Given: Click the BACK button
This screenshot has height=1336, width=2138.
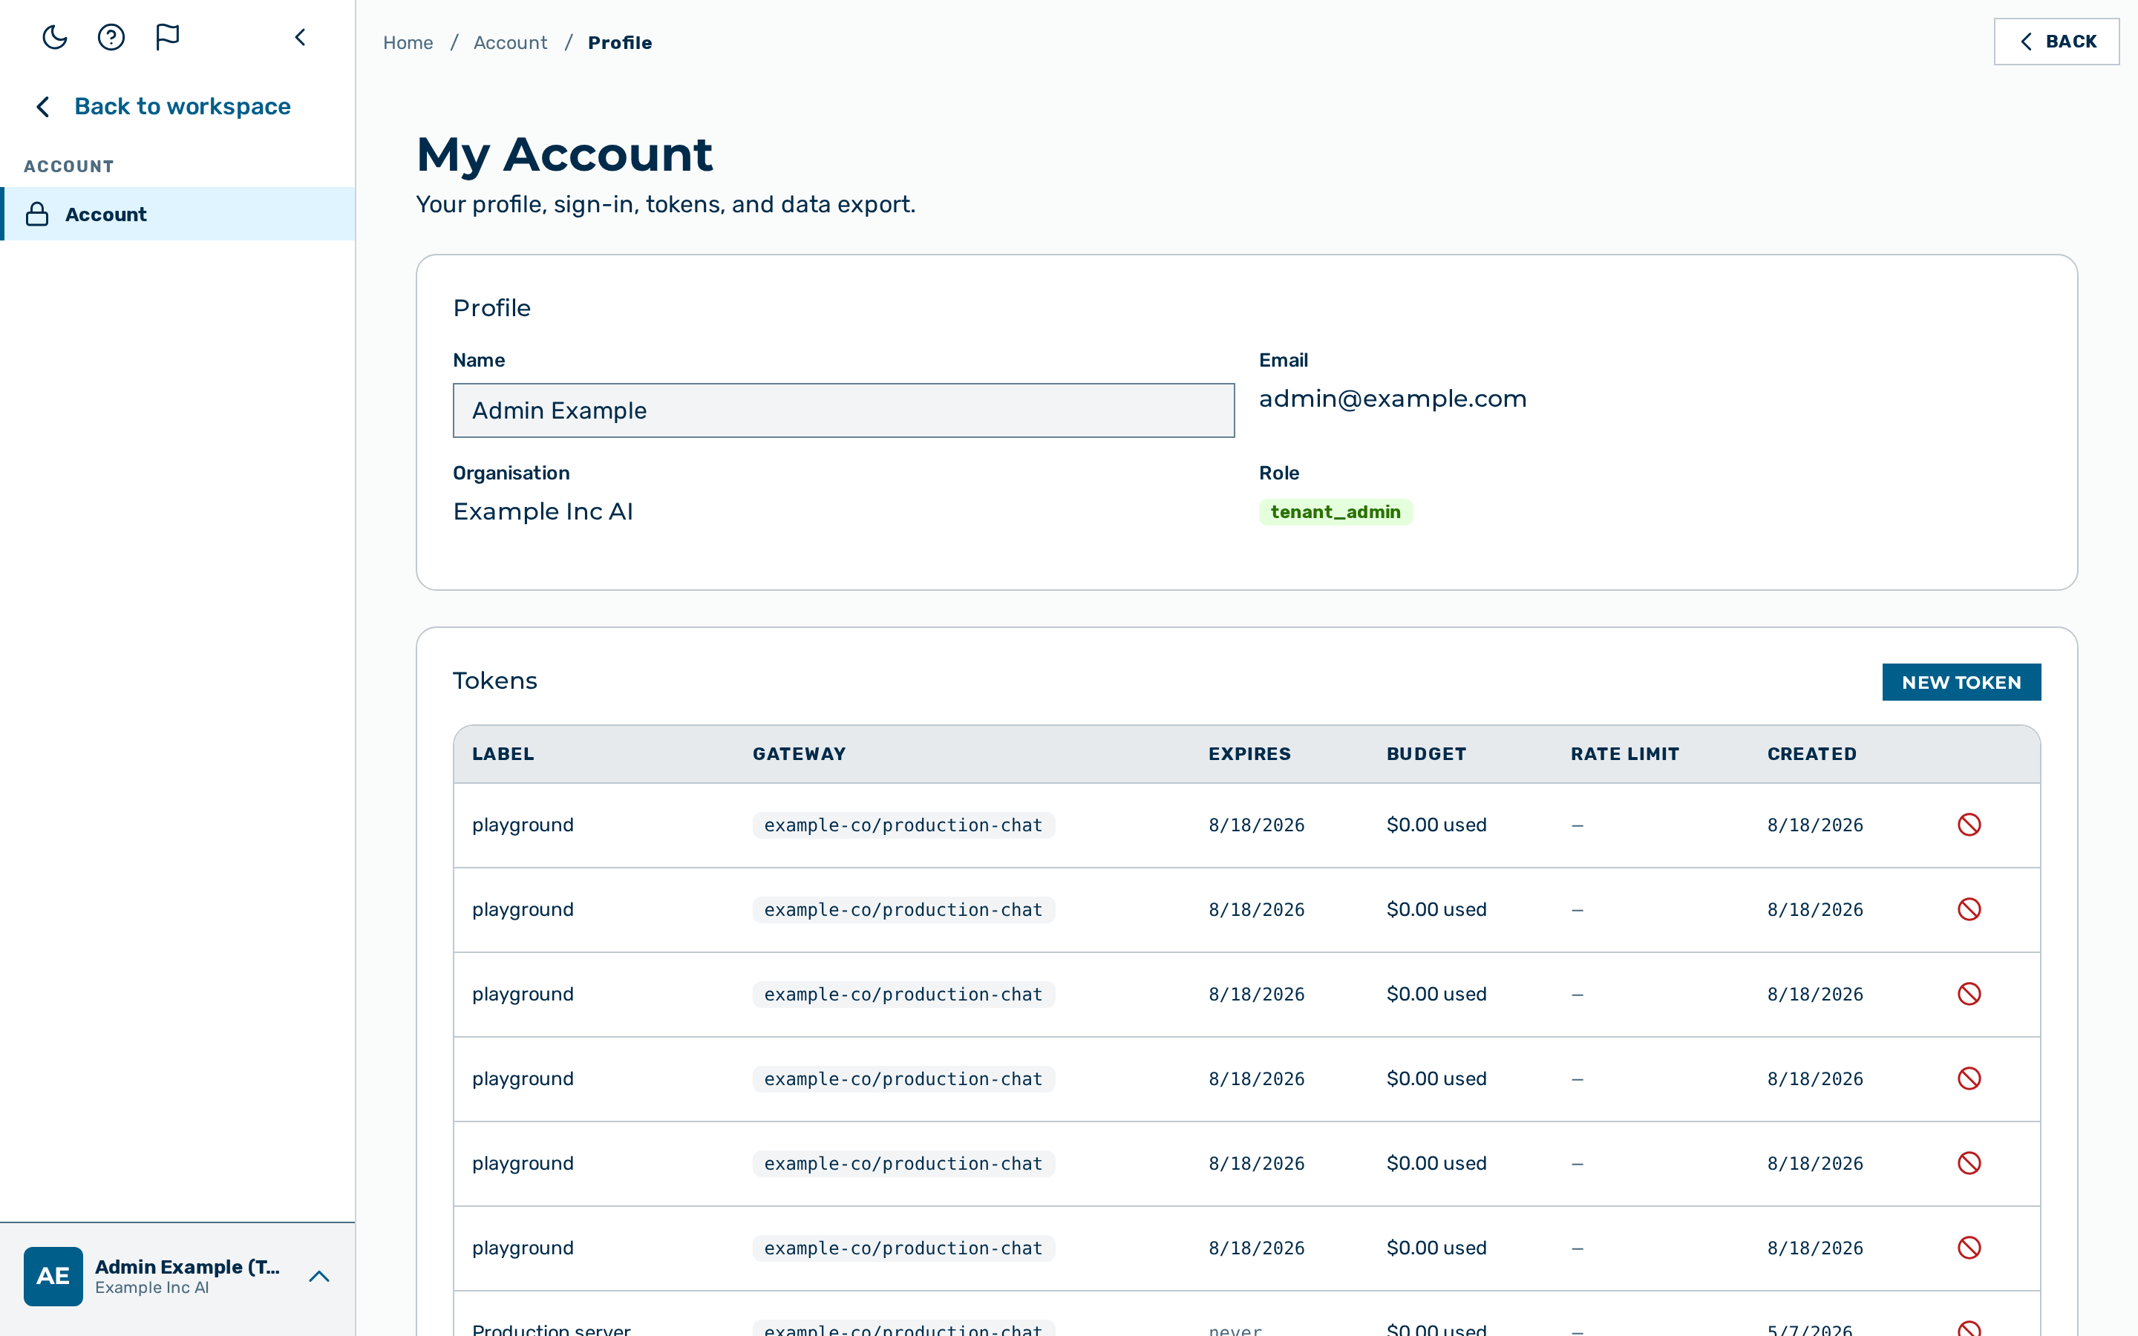Looking at the screenshot, I should (x=2056, y=42).
